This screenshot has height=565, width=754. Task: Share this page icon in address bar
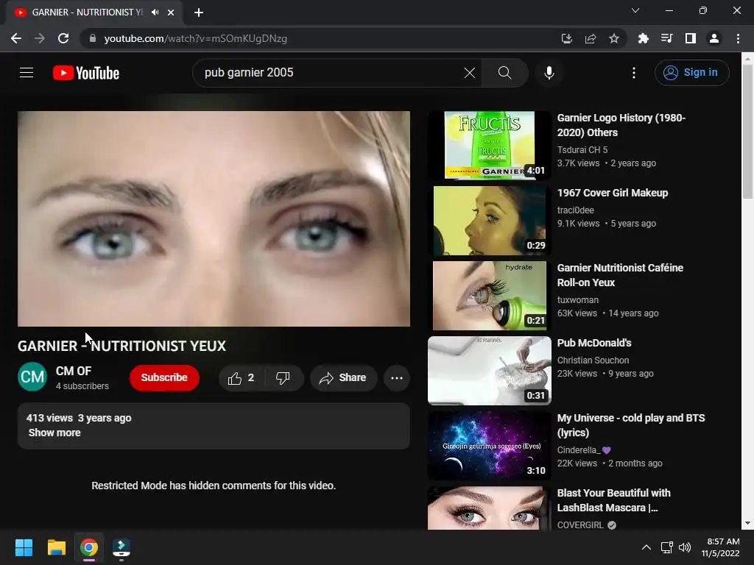pyautogui.click(x=591, y=38)
